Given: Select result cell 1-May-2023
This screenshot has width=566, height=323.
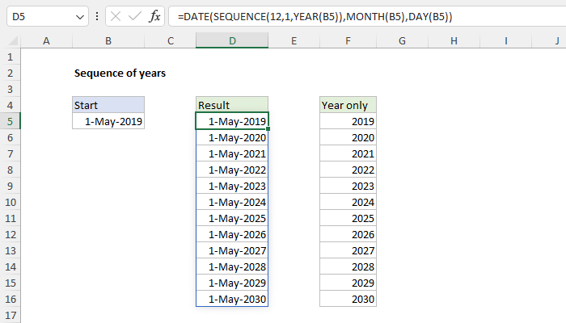Looking at the screenshot, I should coord(232,186).
